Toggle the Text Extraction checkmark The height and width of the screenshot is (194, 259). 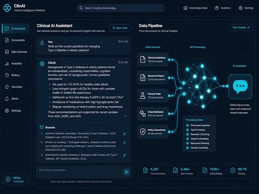coord(187,130)
